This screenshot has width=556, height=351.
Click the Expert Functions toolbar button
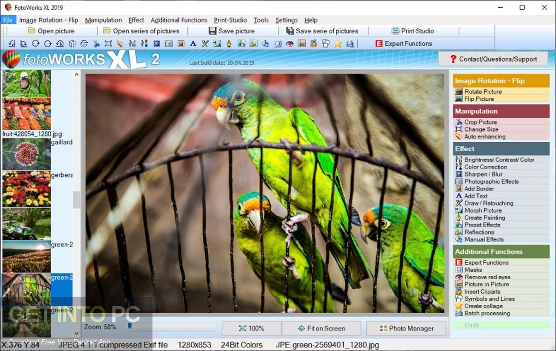[404, 43]
